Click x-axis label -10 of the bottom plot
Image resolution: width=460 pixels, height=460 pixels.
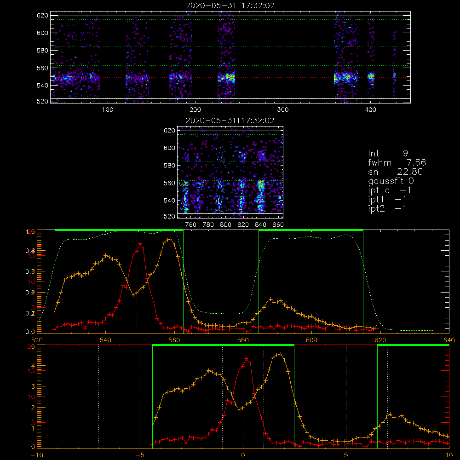pos(37,455)
